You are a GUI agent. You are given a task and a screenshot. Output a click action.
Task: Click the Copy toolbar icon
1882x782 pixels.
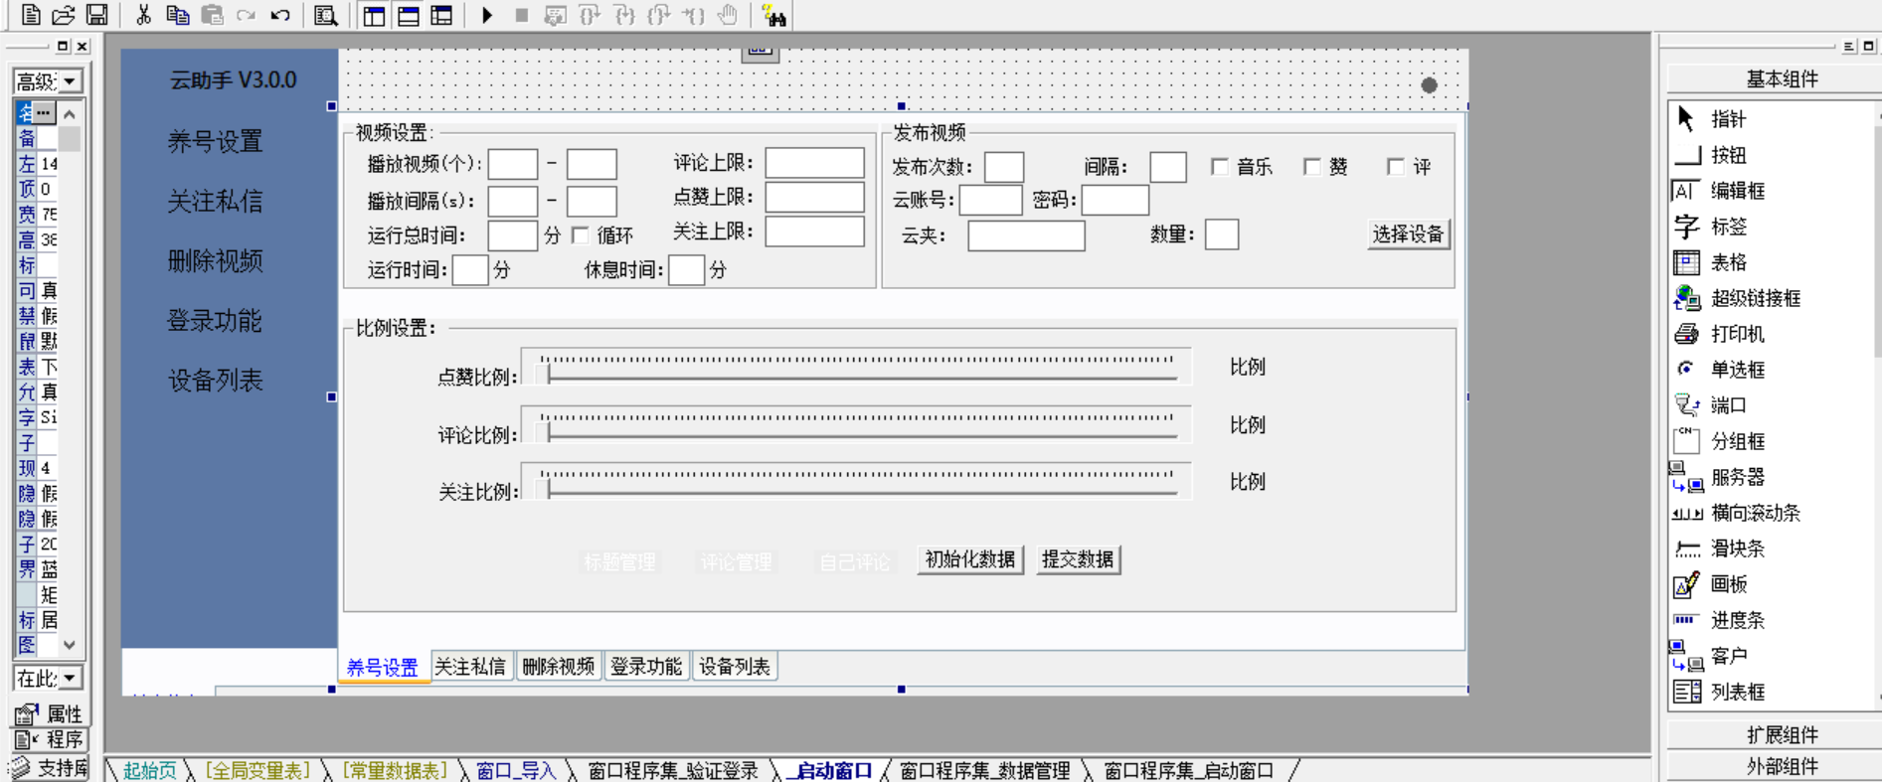[x=177, y=15]
